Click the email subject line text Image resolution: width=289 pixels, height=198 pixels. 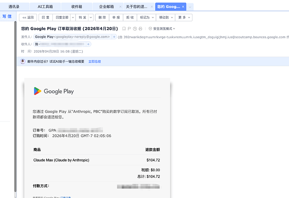(70, 29)
